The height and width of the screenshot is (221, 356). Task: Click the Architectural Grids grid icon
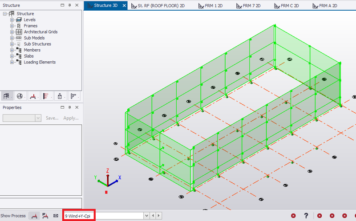(19, 32)
